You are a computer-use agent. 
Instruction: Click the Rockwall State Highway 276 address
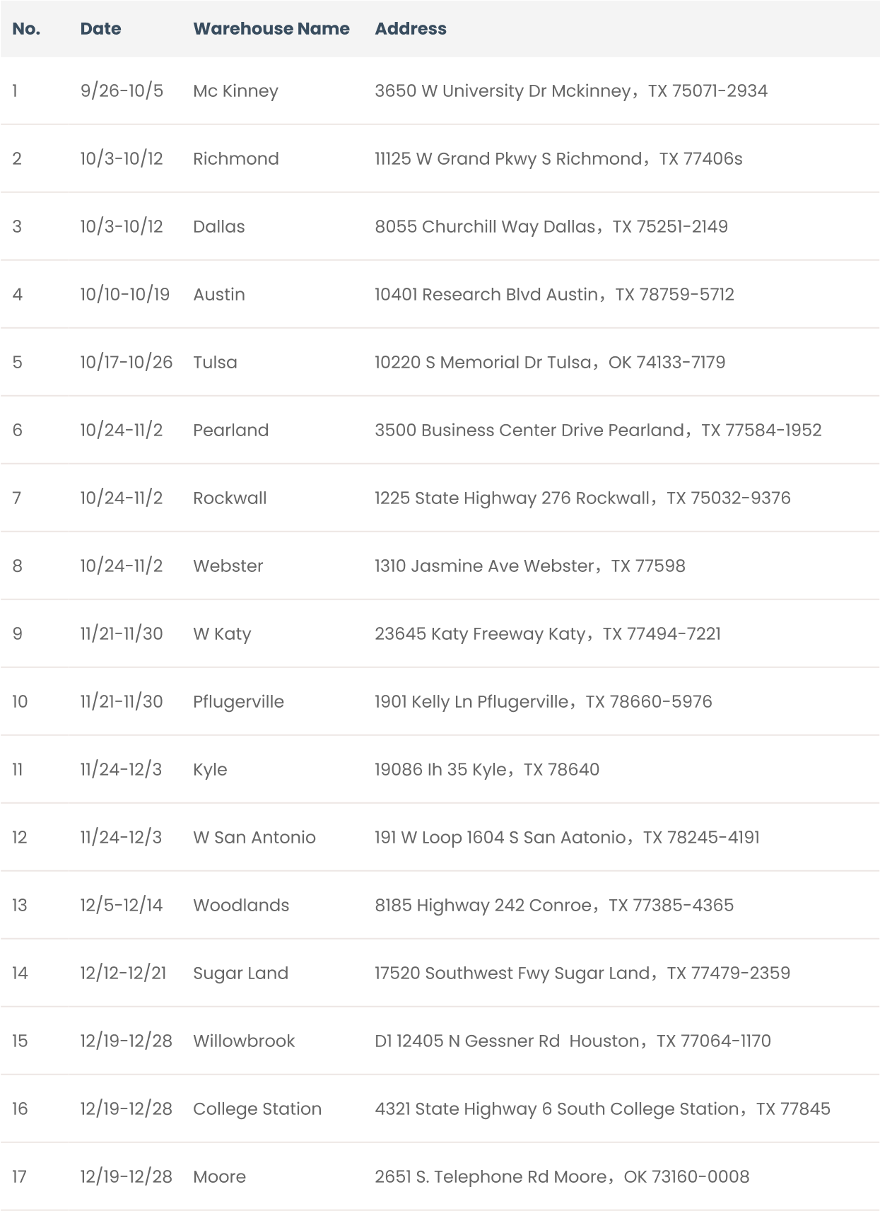[582, 498]
